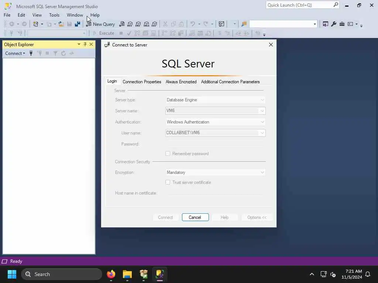Image resolution: width=378 pixels, height=283 pixels.
Task: Click the Stop square icon in Object Explorer
Action: pyautogui.click(x=47, y=53)
